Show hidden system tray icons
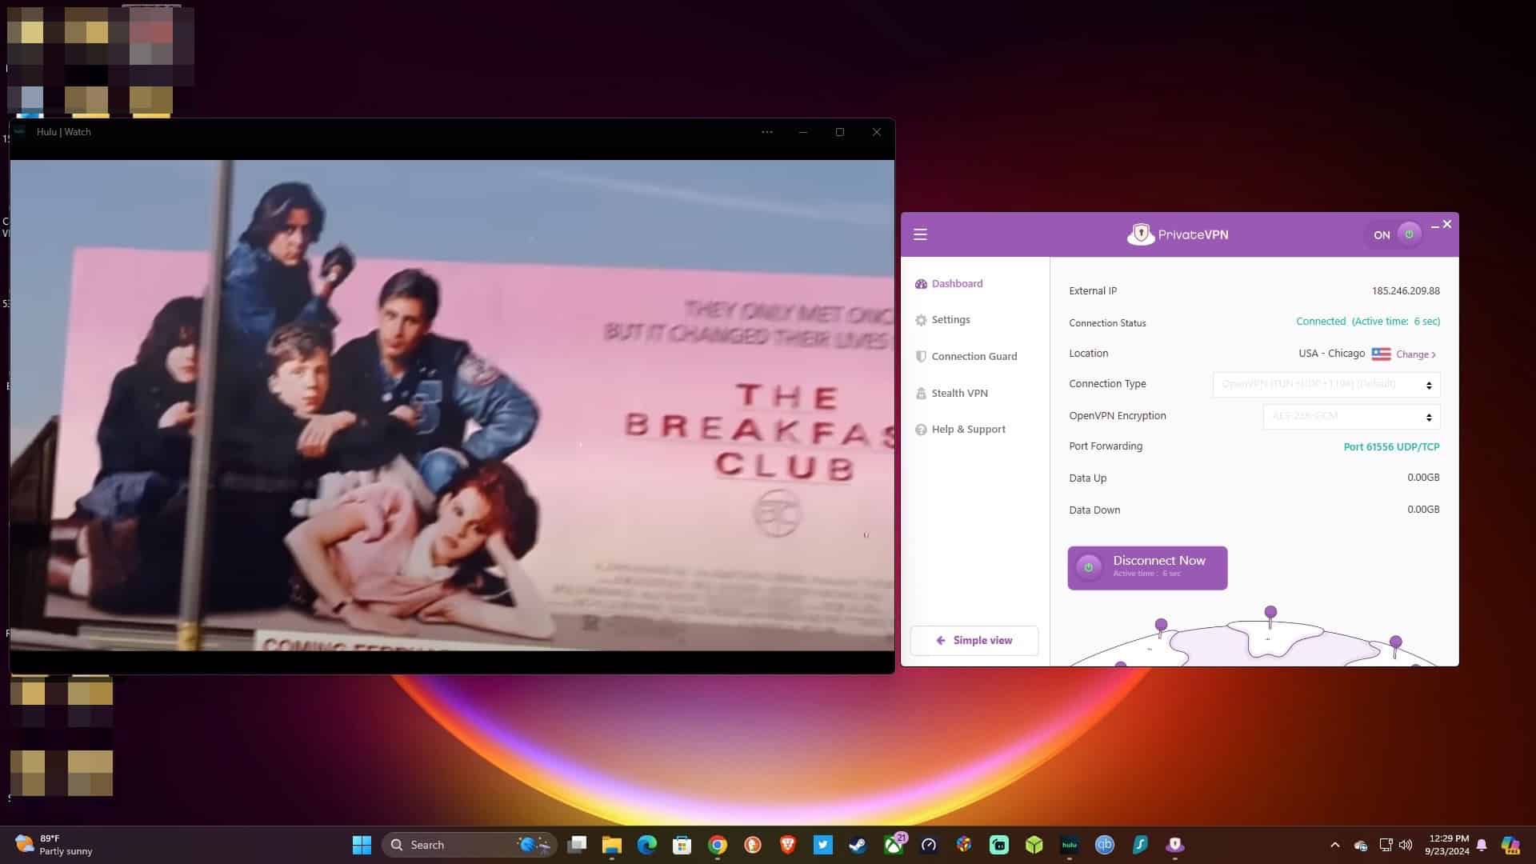 (1334, 845)
